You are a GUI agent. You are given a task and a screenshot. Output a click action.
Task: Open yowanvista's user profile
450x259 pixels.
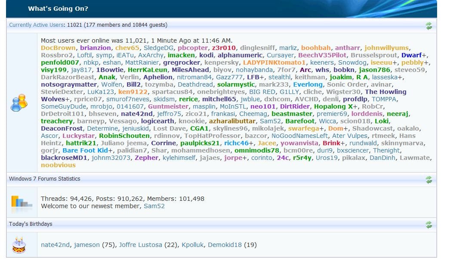click(x=299, y=143)
